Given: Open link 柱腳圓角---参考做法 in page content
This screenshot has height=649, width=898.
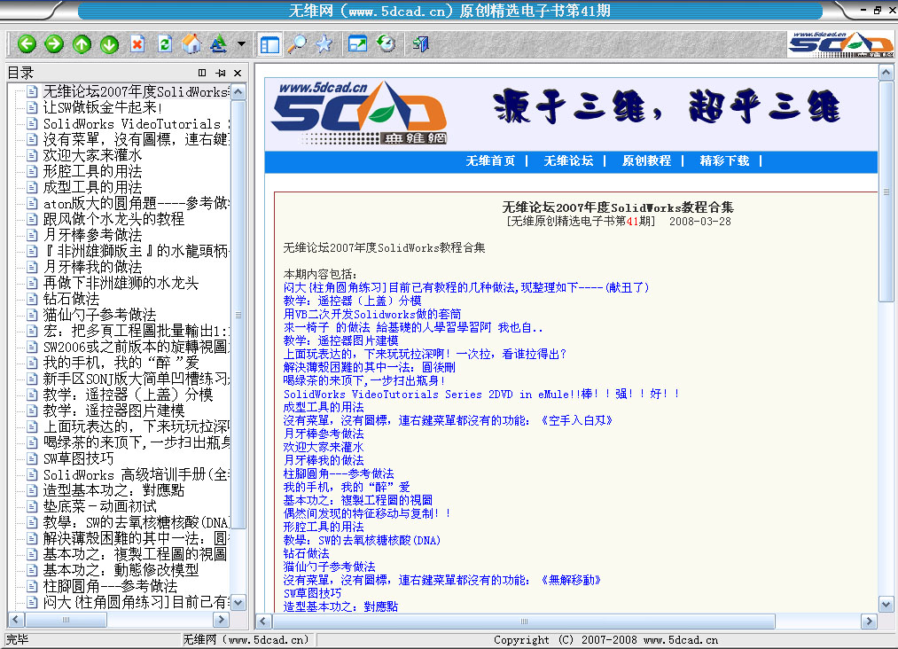Looking at the screenshot, I should click(339, 473).
